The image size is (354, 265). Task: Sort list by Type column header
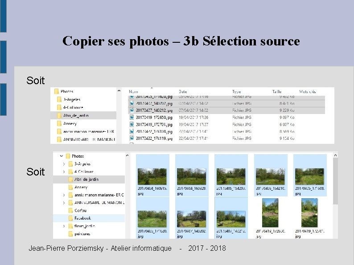tap(237, 92)
